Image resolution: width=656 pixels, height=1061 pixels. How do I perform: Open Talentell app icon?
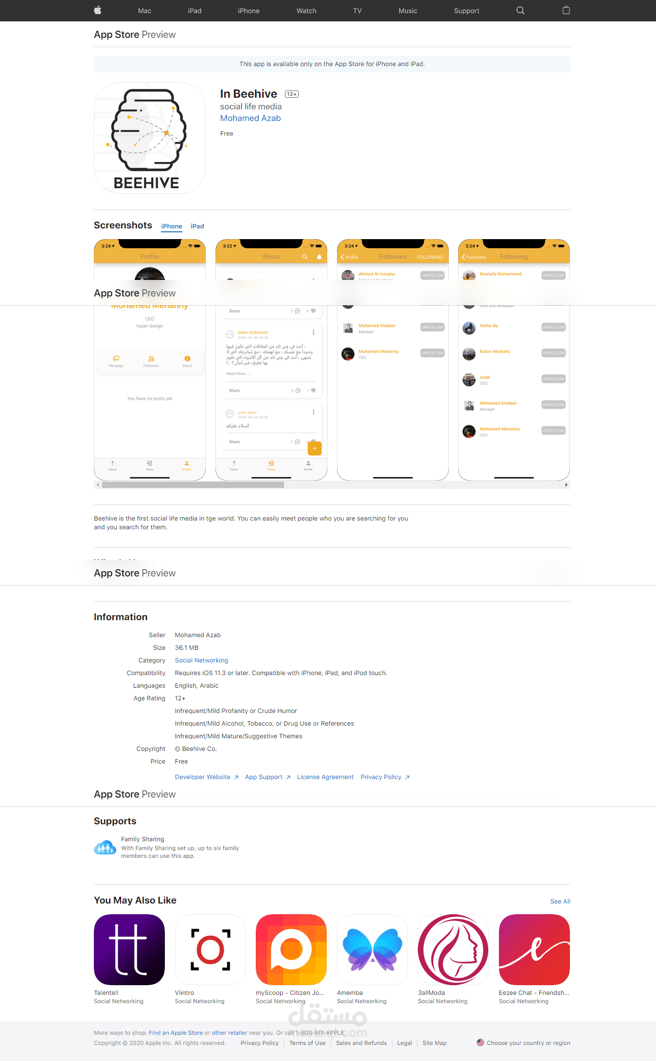[x=129, y=950]
